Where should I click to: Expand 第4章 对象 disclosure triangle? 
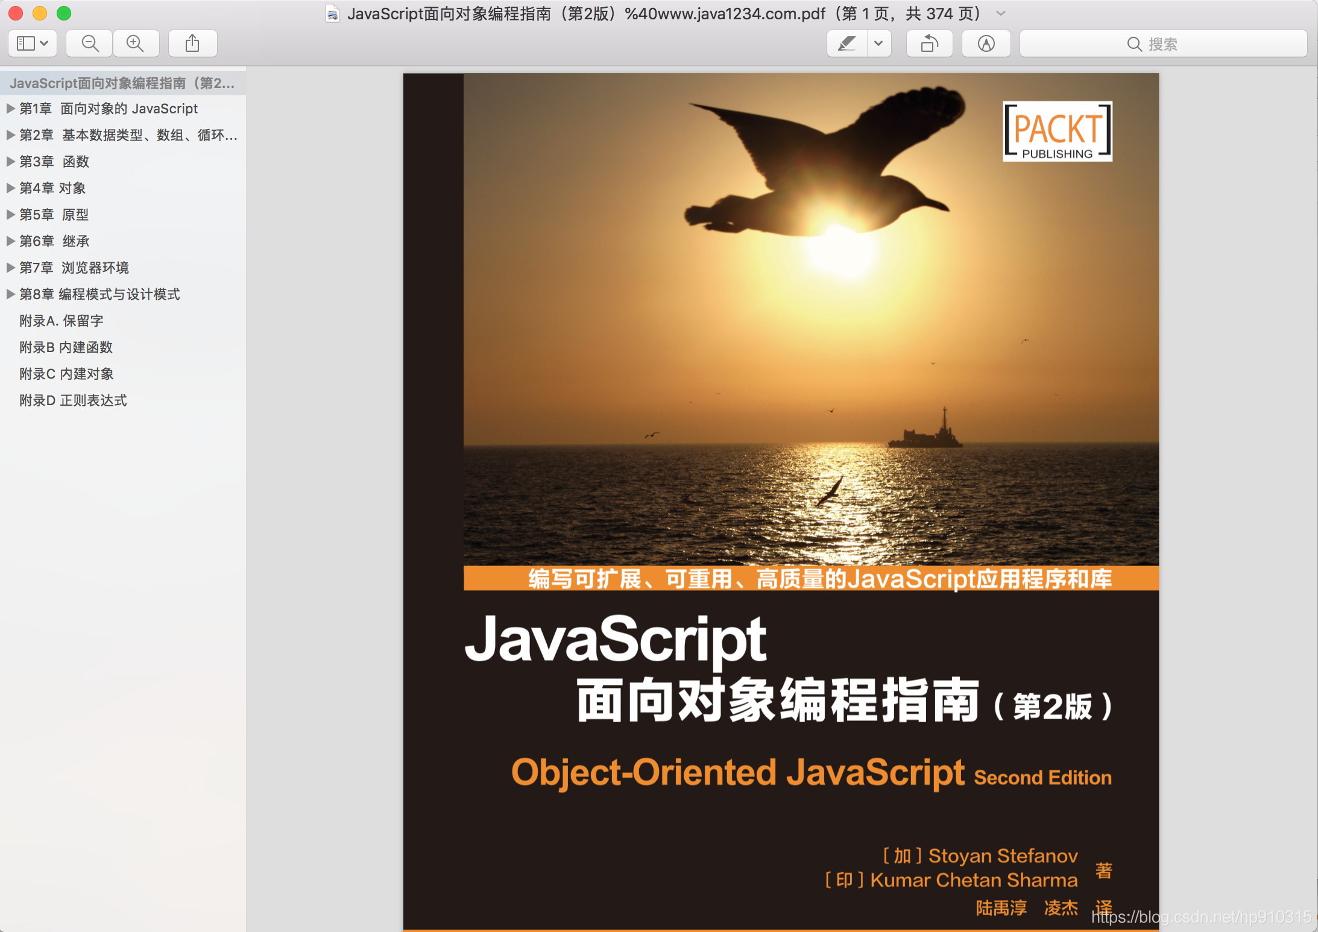(x=10, y=188)
